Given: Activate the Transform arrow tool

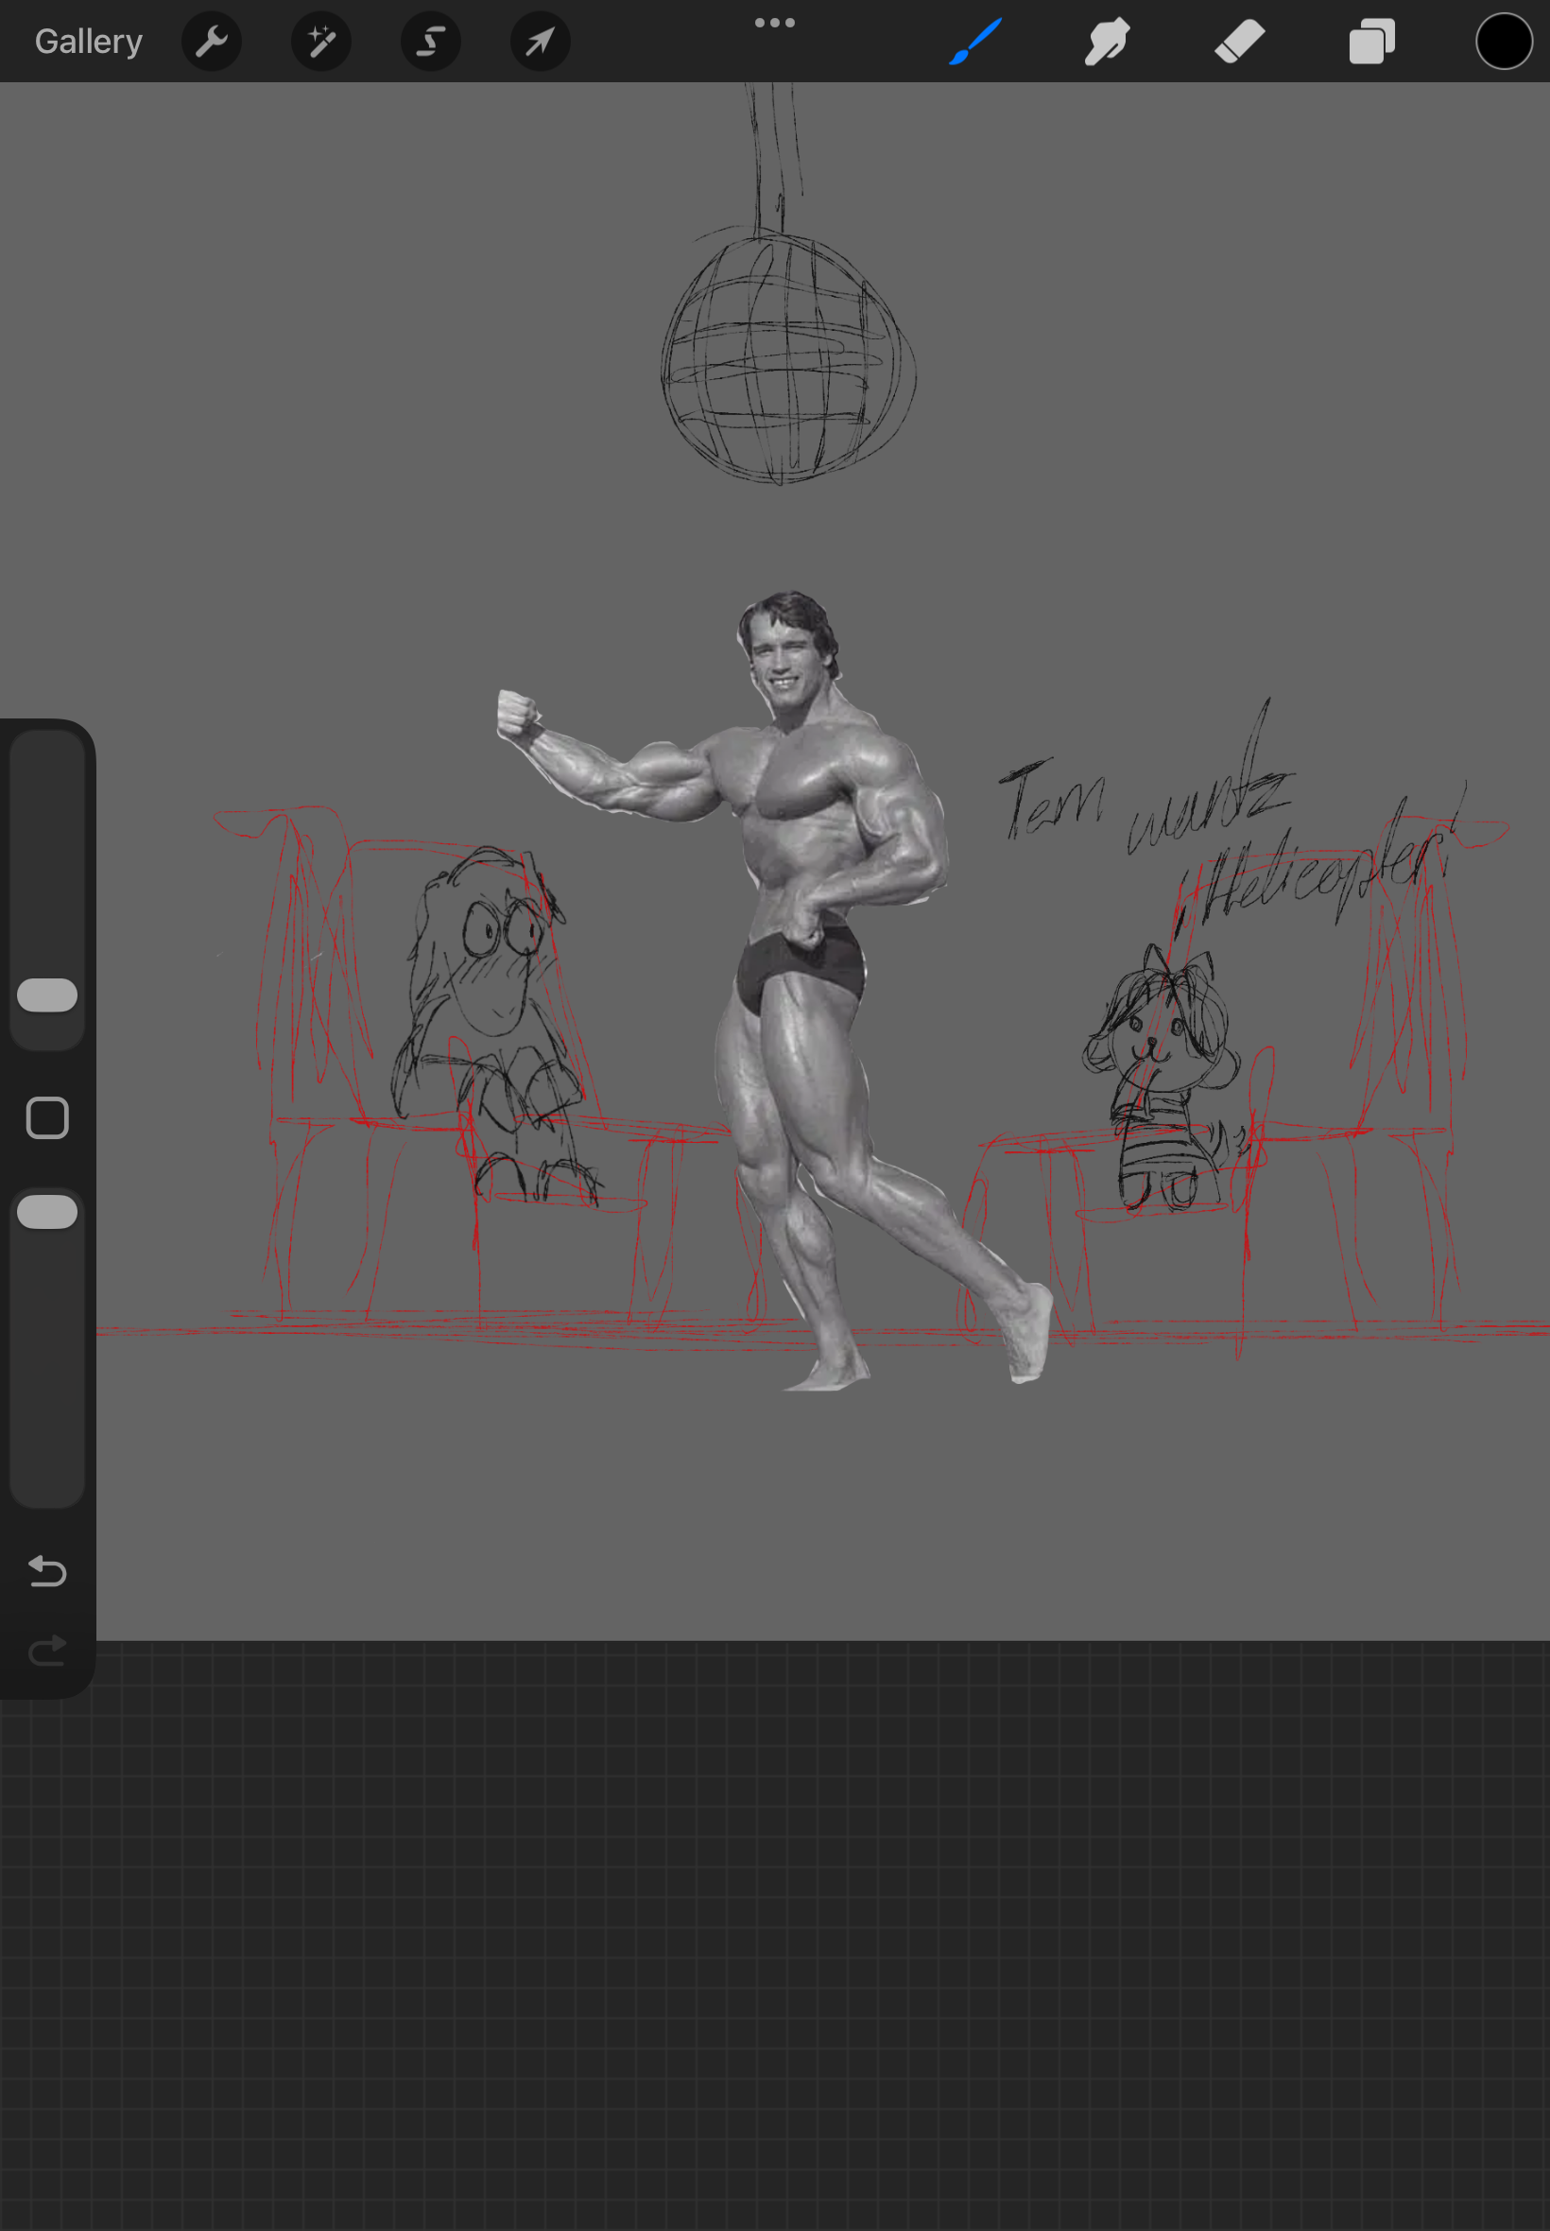Looking at the screenshot, I should pyautogui.click(x=541, y=42).
